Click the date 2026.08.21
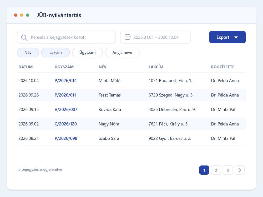The height and width of the screenshot is (197, 263). [x=28, y=138]
